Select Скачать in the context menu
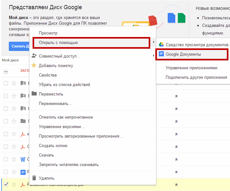This screenshot has width=230, height=191. 93,155
